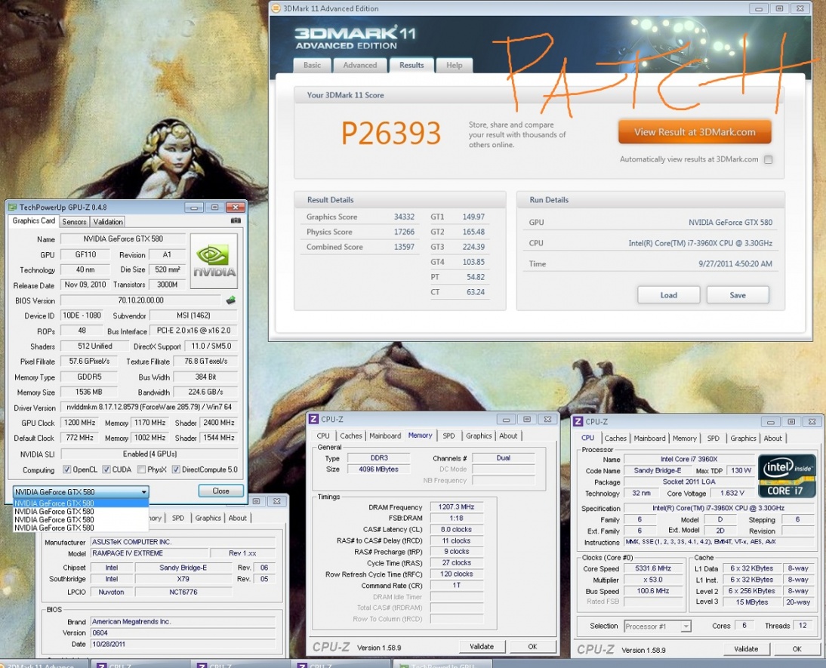Click the NVIDIA logo in GPU-Z
The image size is (826, 668).
click(214, 260)
